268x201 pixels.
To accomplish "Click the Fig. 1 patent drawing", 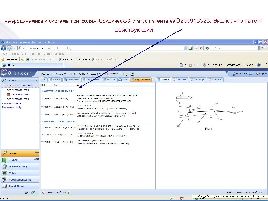I will (x=209, y=111).
